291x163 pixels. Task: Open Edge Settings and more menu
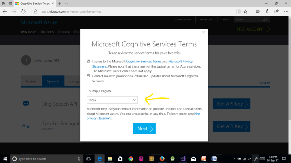tap(286, 11)
